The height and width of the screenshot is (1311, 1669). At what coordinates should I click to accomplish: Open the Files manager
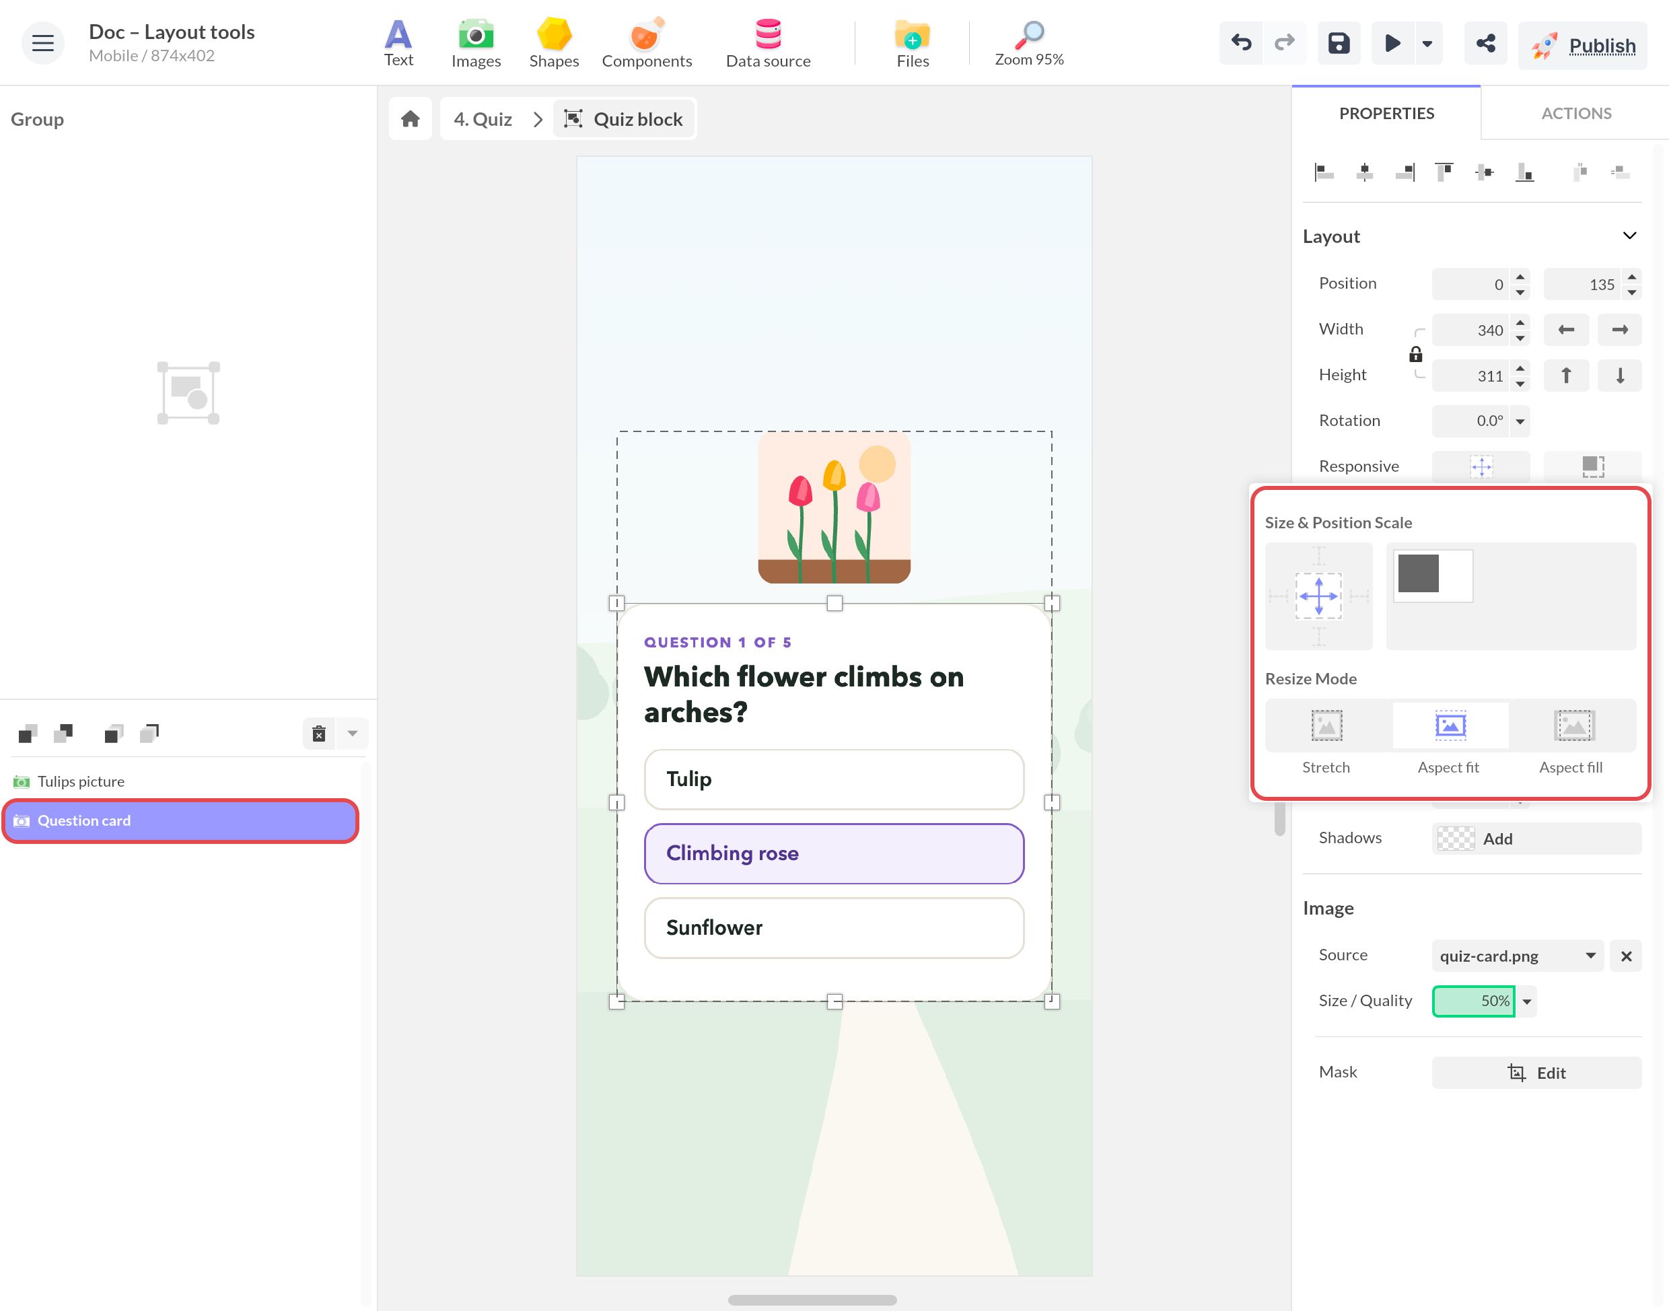coord(913,43)
